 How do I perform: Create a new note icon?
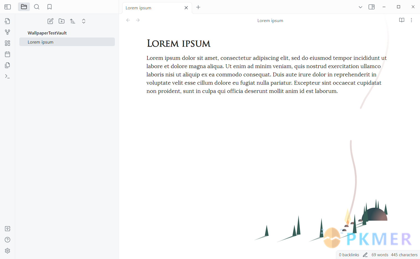(x=50, y=21)
